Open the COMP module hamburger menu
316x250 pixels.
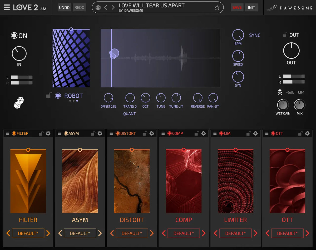click(x=162, y=133)
